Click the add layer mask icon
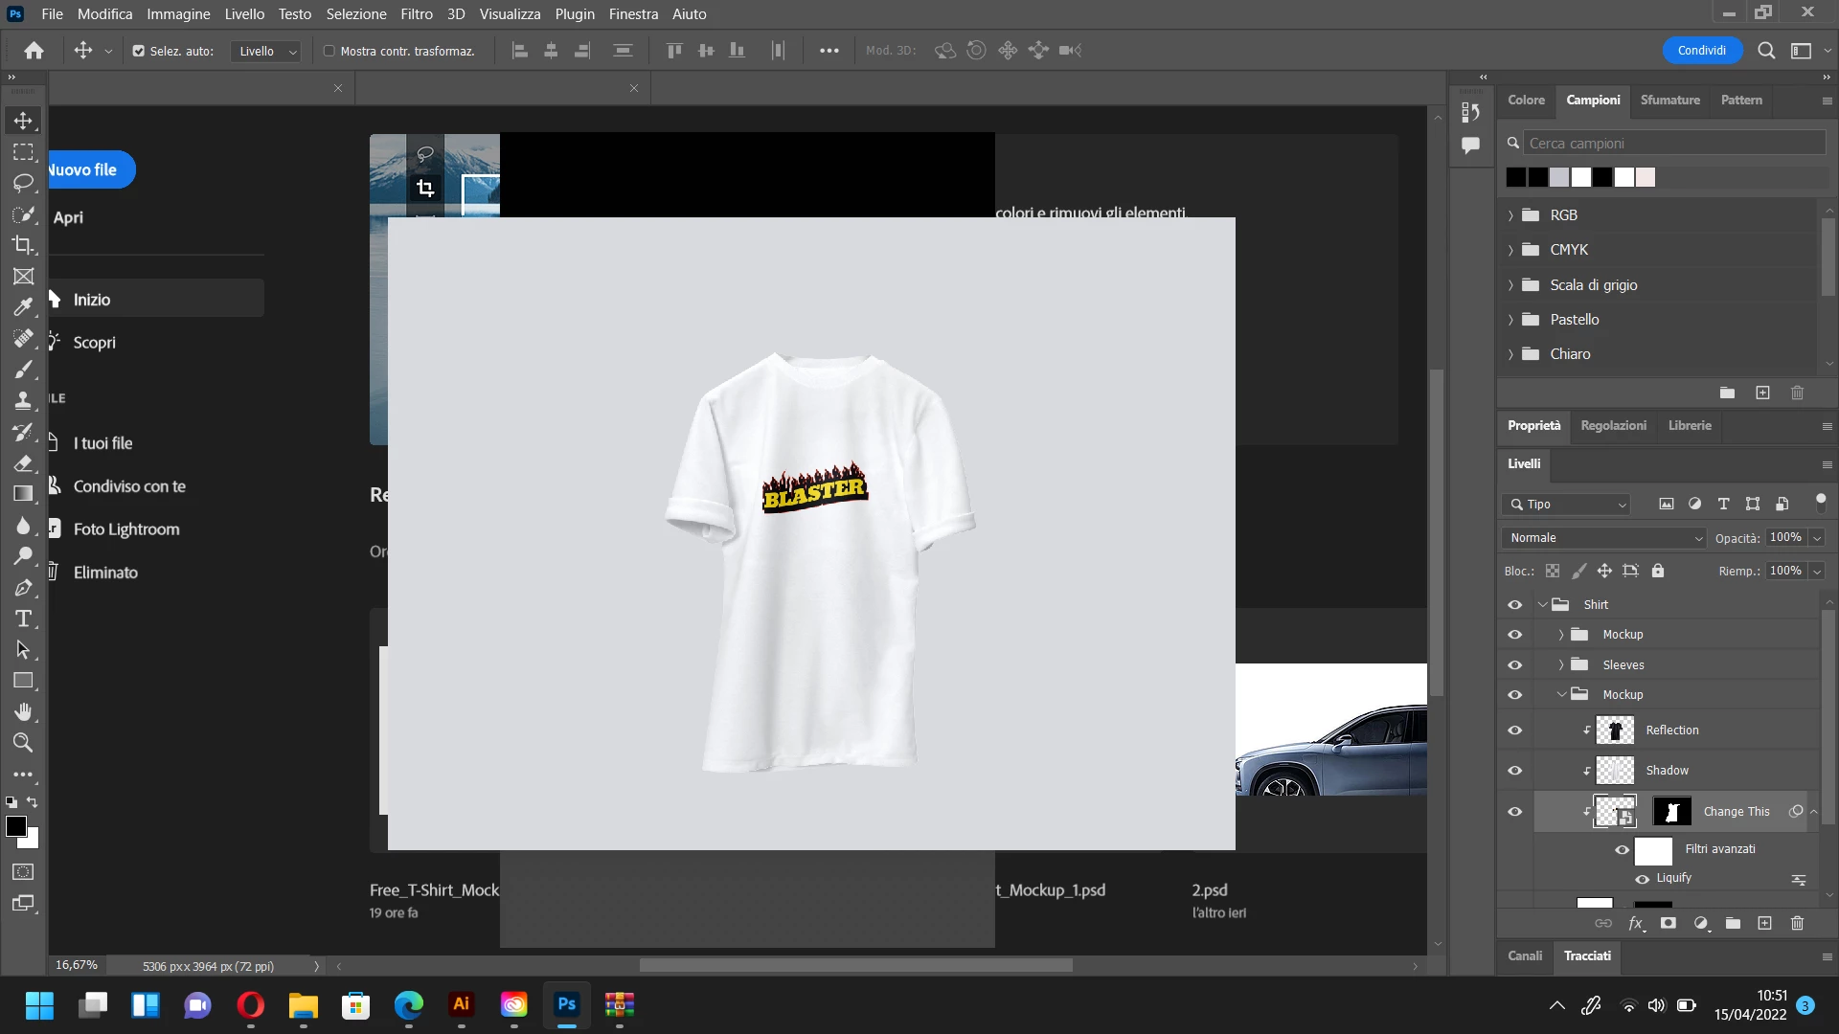This screenshot has width=1839, height=1034. 1669,923
